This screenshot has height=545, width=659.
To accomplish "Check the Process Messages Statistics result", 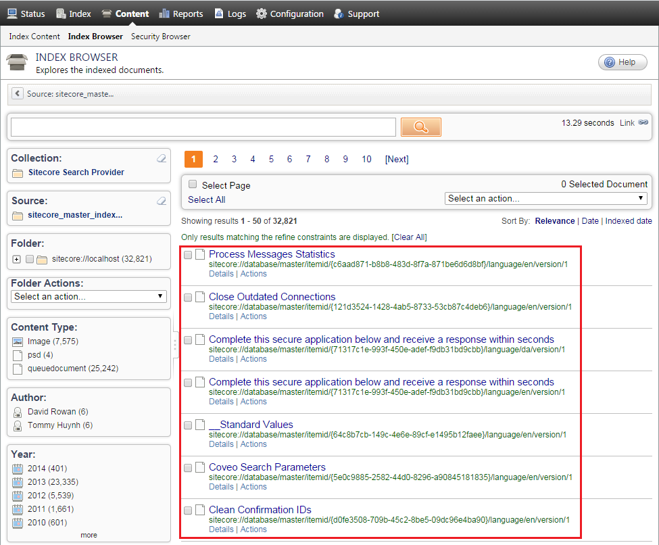I will click(187, 255).
